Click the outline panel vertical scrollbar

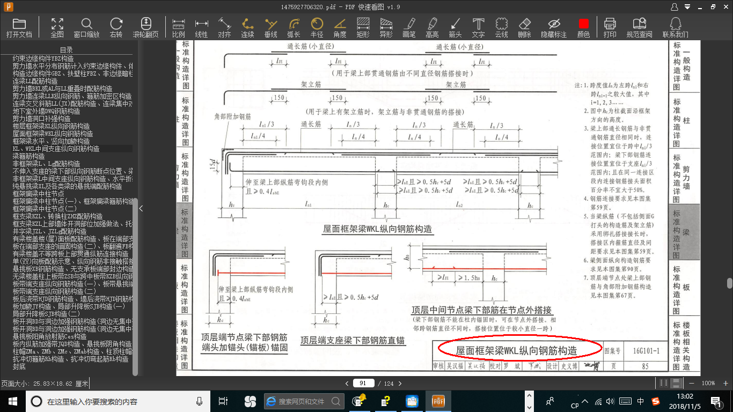click(135, 287)
